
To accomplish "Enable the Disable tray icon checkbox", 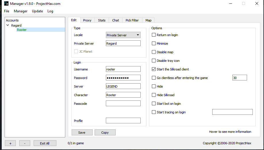I will point(154,61).
